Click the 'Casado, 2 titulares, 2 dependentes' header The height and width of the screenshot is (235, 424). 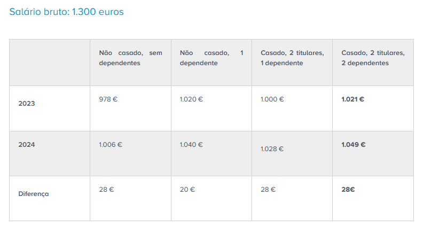pos(373,58)
